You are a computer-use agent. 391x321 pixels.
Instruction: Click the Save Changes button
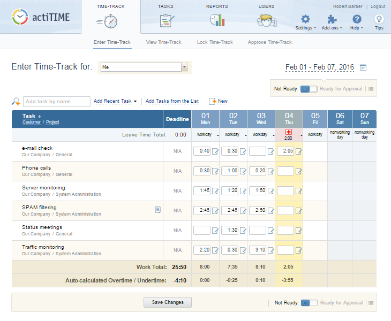pyautogui.click(x=168, y=302)
